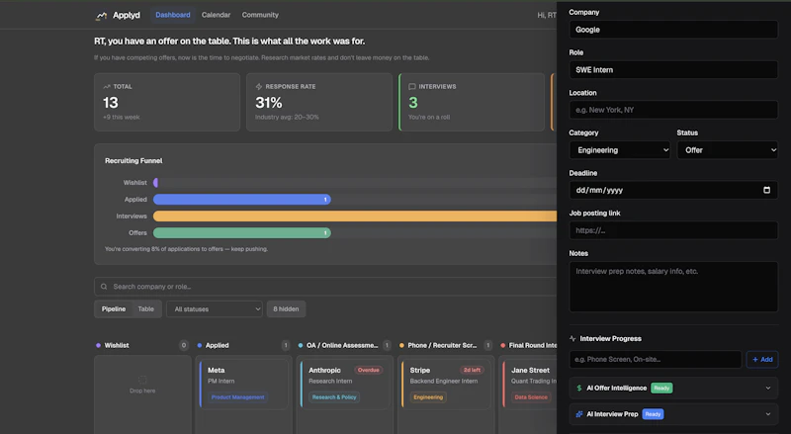Click the Offers funnel bar

coord(242,232)
